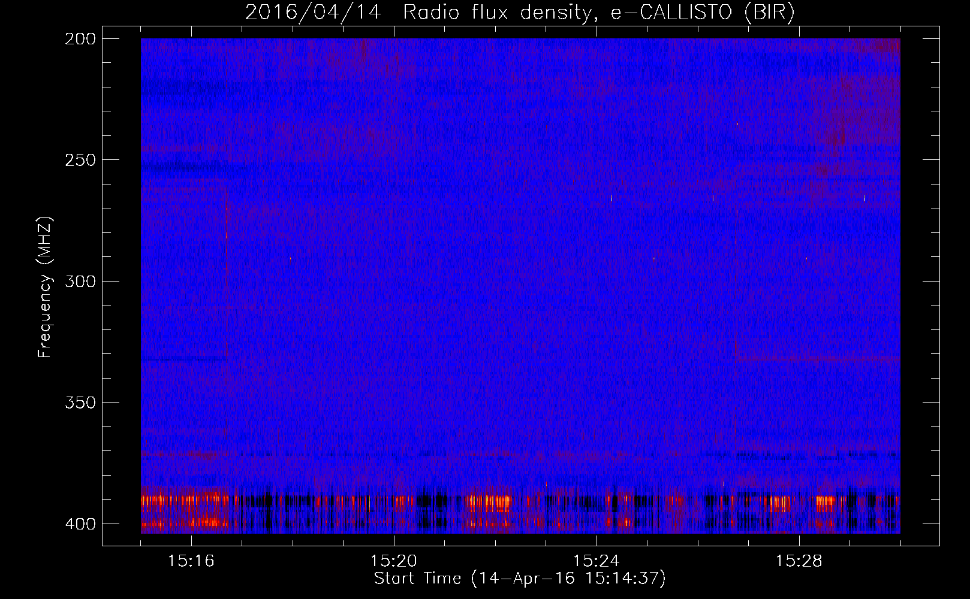Click the 15:24 time tick label
The width and height of the screenshot is (970, 599).
pos(597,561)
